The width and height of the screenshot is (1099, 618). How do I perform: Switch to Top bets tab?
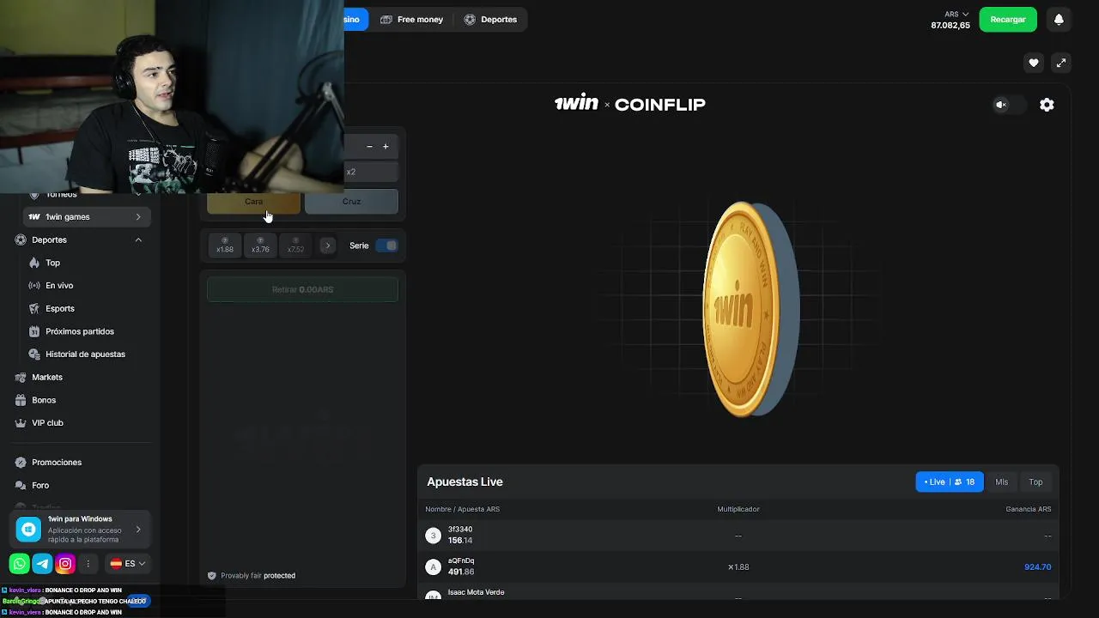[1035, 482]
